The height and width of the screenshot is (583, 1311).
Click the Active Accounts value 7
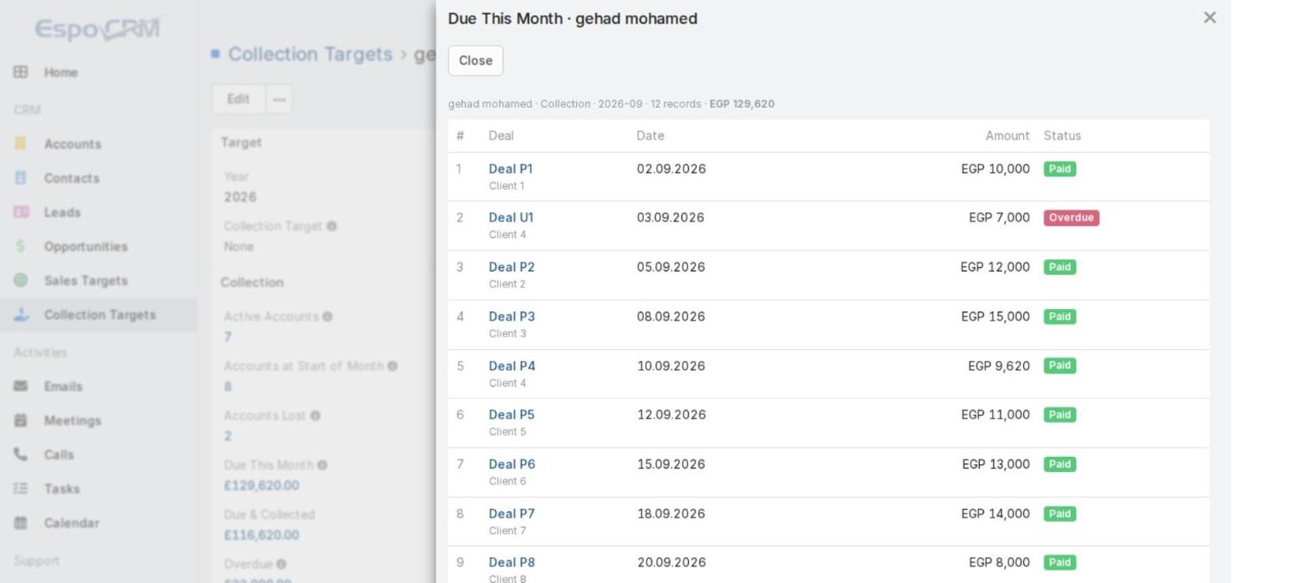coord(227,337)
